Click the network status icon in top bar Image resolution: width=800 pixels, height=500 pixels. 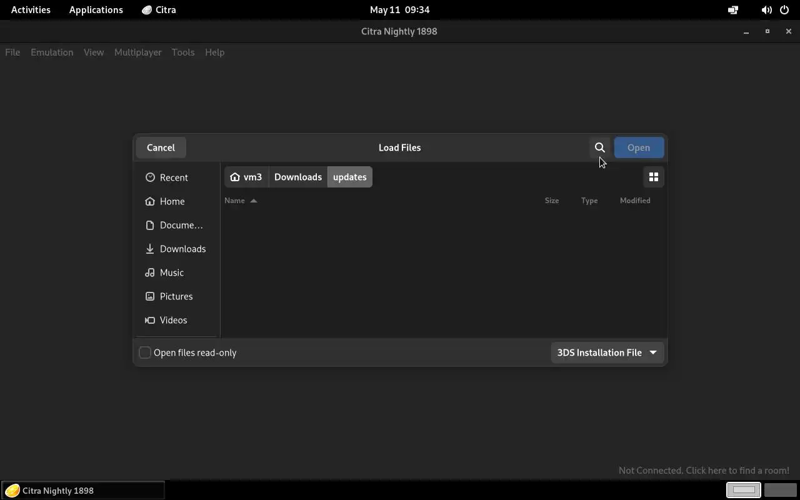733,10
